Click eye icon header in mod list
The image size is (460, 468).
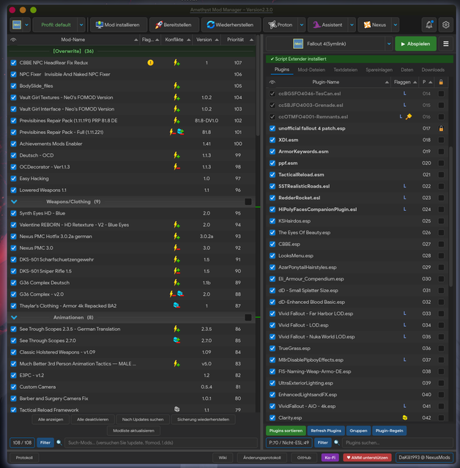coord(13,40)
